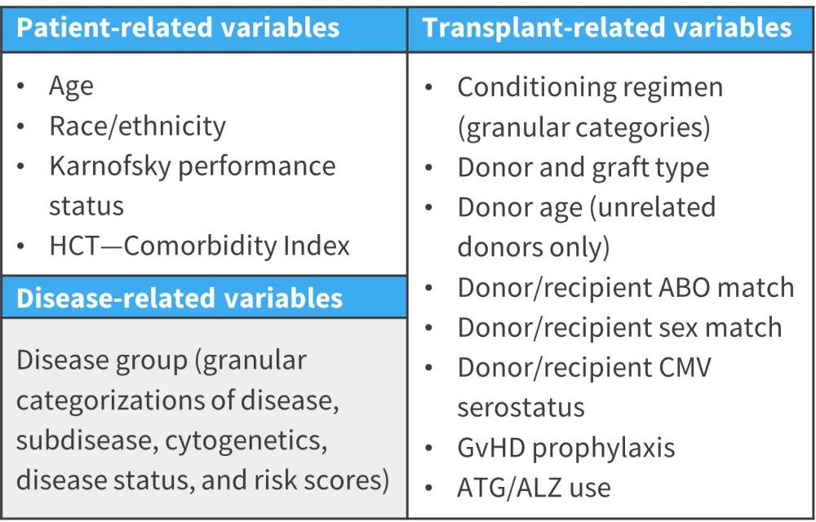
Task: Select the bullet before Donor and graft type
Action: pos(430,168)
